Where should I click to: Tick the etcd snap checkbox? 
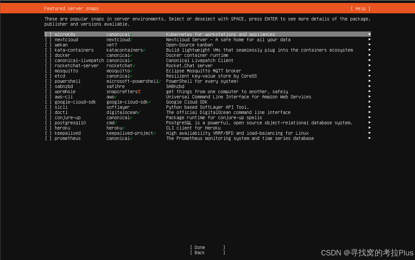click(x=48, y=76)
